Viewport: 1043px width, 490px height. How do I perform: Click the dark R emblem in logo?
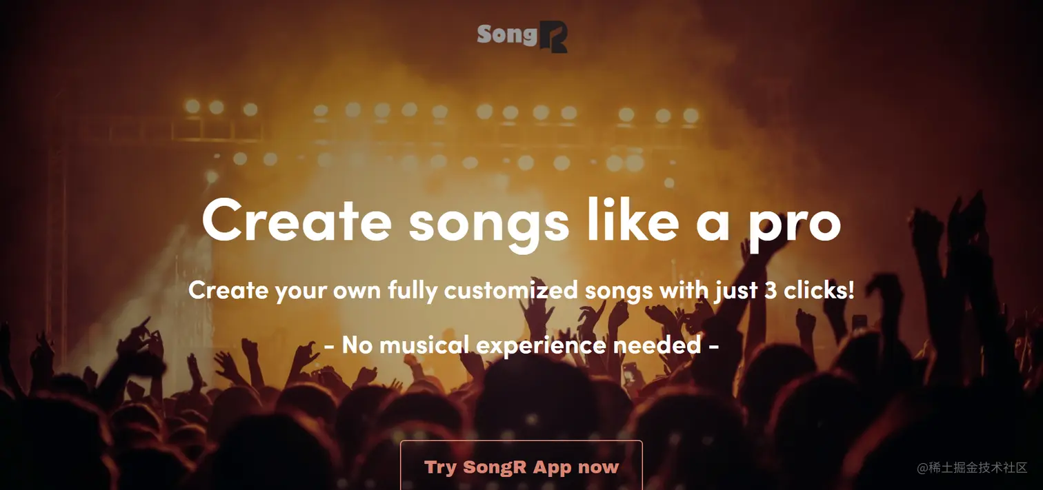click(553, 37)
